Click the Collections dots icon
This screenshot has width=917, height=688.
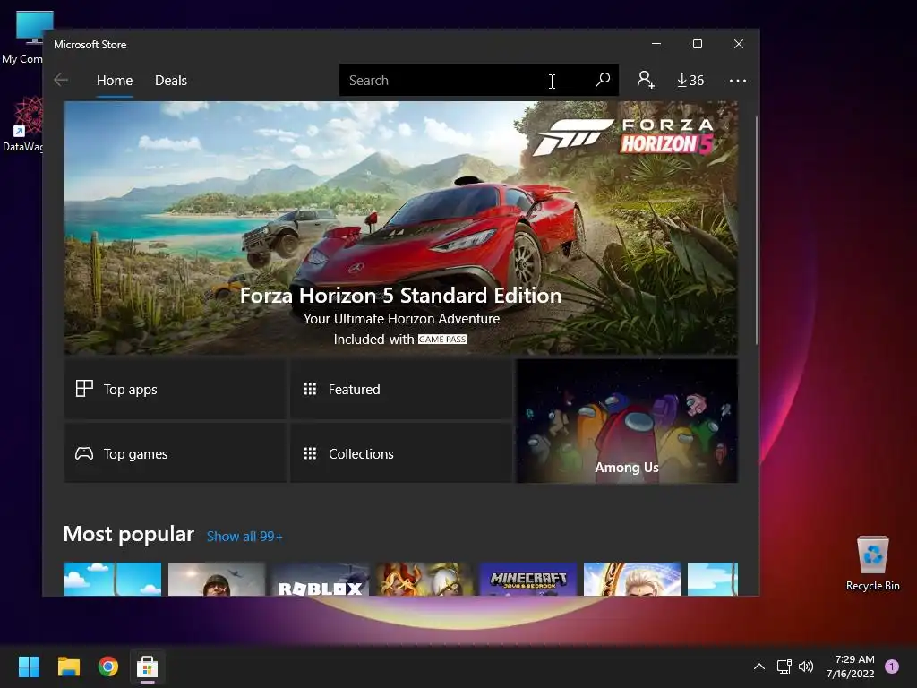[310, 453]
